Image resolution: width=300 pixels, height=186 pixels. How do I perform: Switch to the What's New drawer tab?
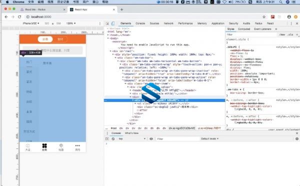131,133
